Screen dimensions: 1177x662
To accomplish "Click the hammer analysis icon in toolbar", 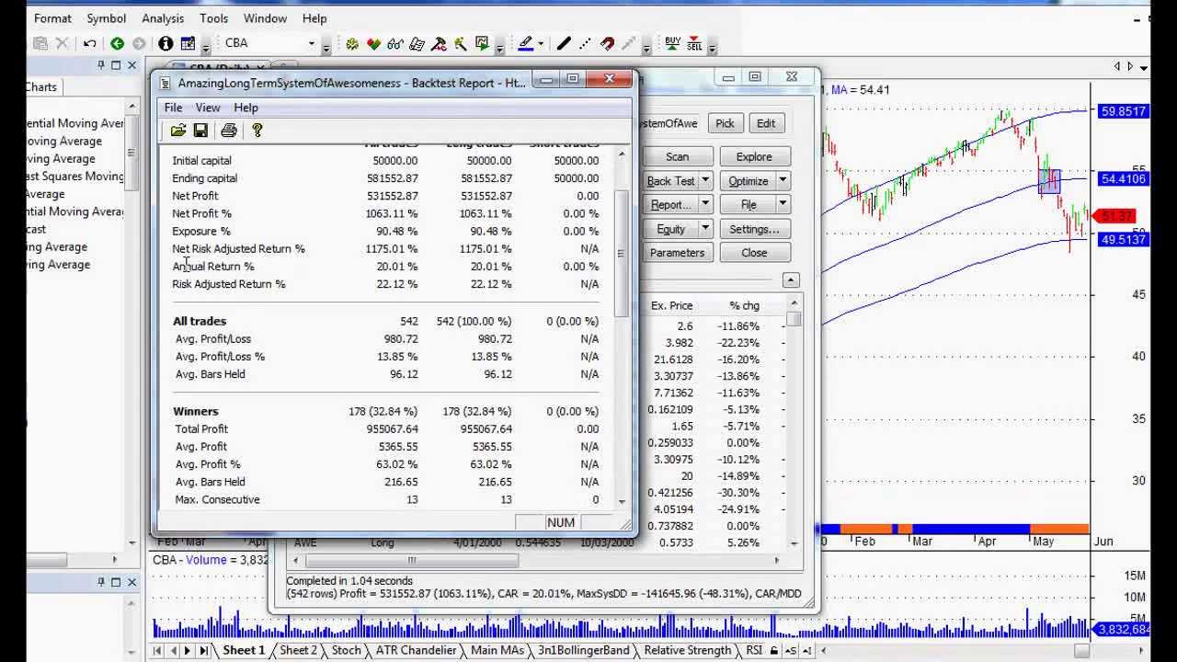I will pyautogui.click(x=439, y=43).
